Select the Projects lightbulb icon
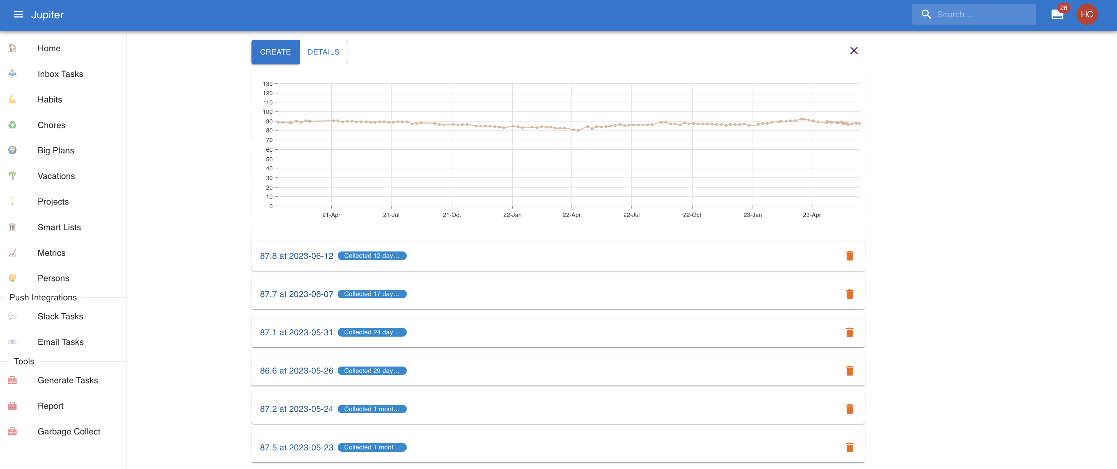 (13, 201)
